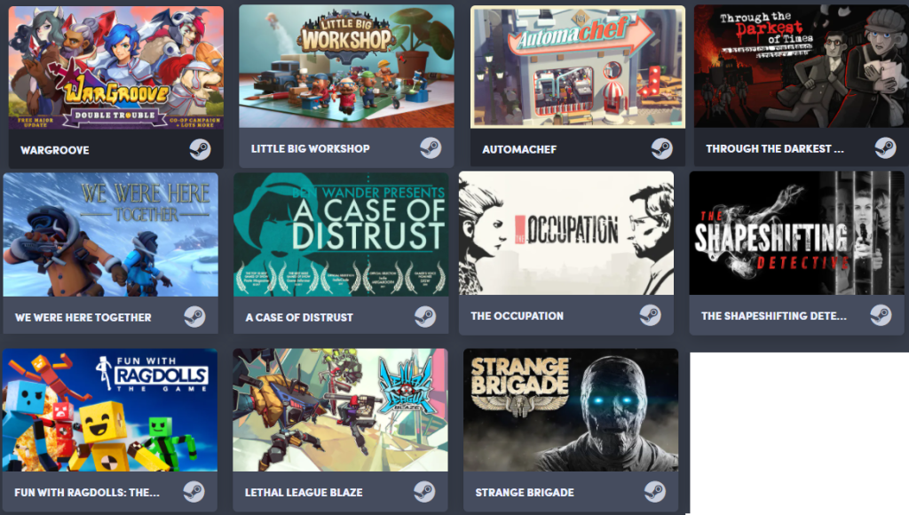Open the Little Big Workshop cover image
The height and width of the screenshot is (515, 909).
pos(347,67)
